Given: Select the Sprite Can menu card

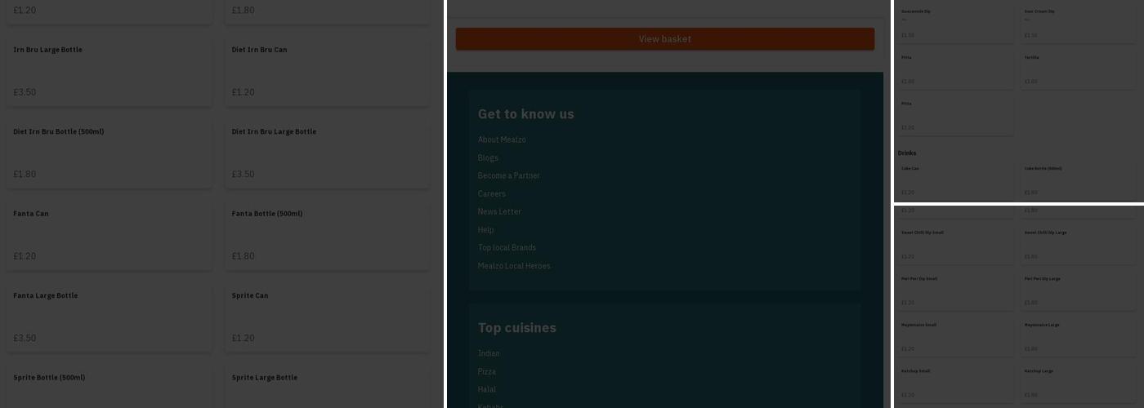Looking at the screenshot, I should [x=327, y=317].
